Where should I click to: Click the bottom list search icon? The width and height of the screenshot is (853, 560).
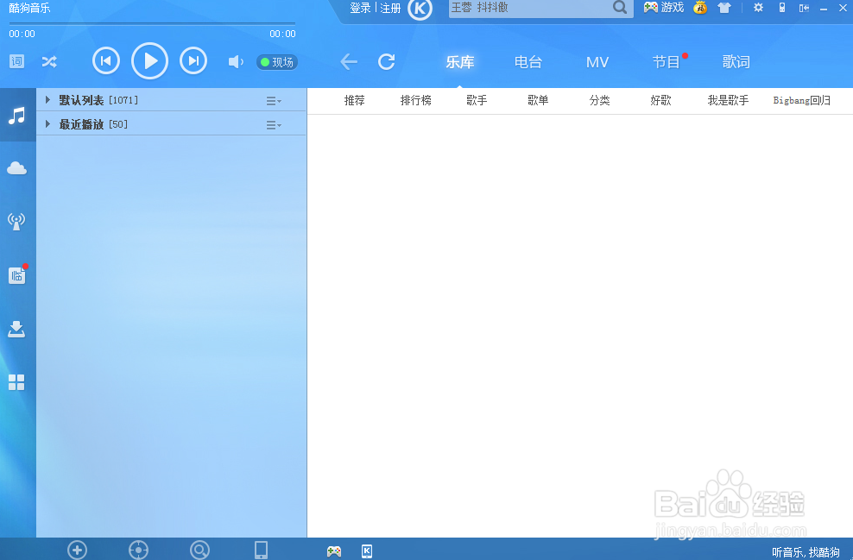(x=199, y=551)
